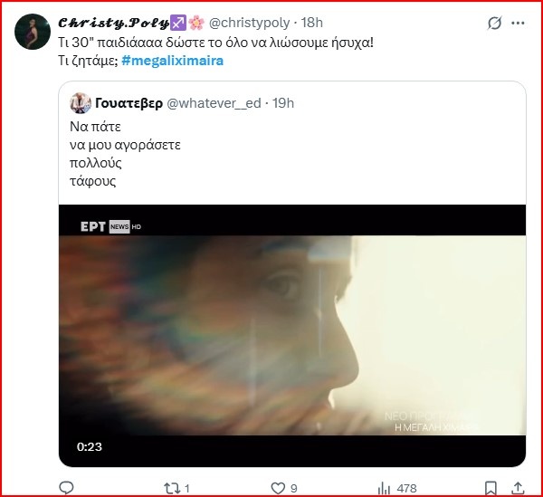
Task: Share the tweet via the share icon
Action: click(x=519, y=488)
